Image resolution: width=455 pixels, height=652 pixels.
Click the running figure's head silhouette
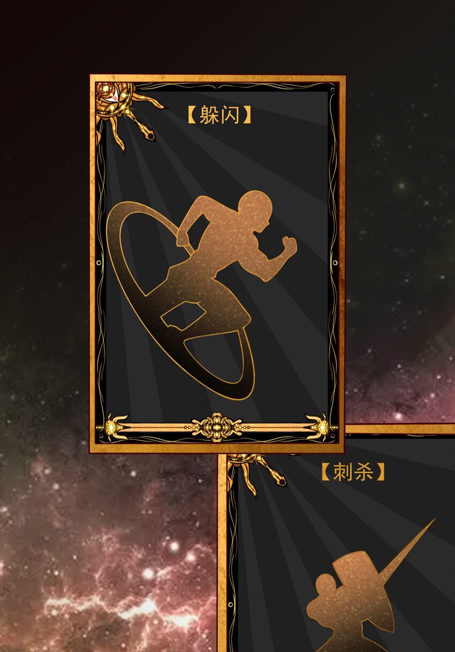254,211
